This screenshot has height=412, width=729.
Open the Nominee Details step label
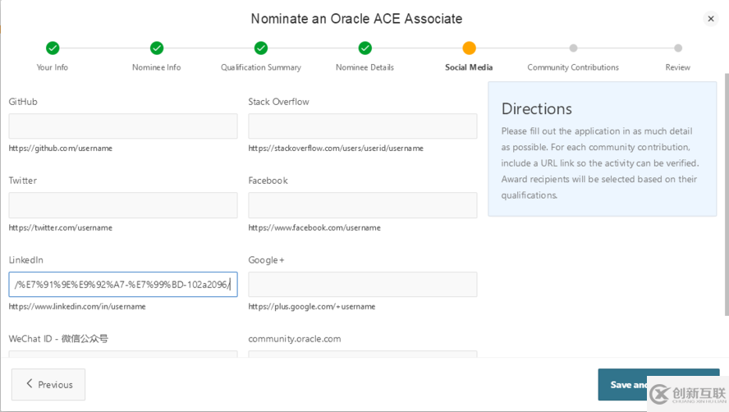point(365,67)
